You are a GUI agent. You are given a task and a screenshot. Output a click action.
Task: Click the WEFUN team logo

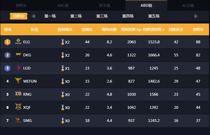18,81
